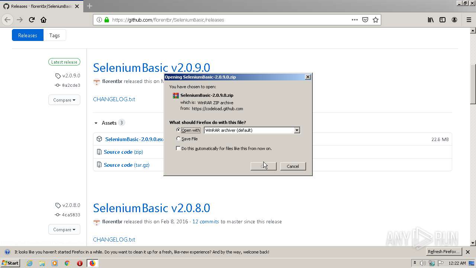Open clock showing 12:22 AM

[x=457, y=263]
